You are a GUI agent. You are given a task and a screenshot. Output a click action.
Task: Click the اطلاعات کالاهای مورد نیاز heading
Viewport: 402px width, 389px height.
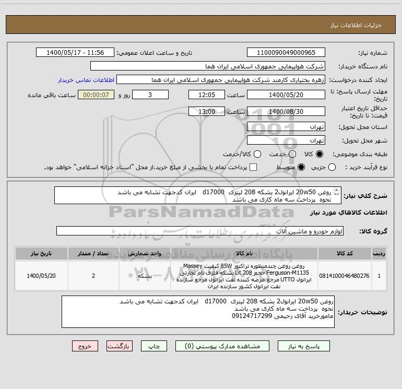(349, 213)
